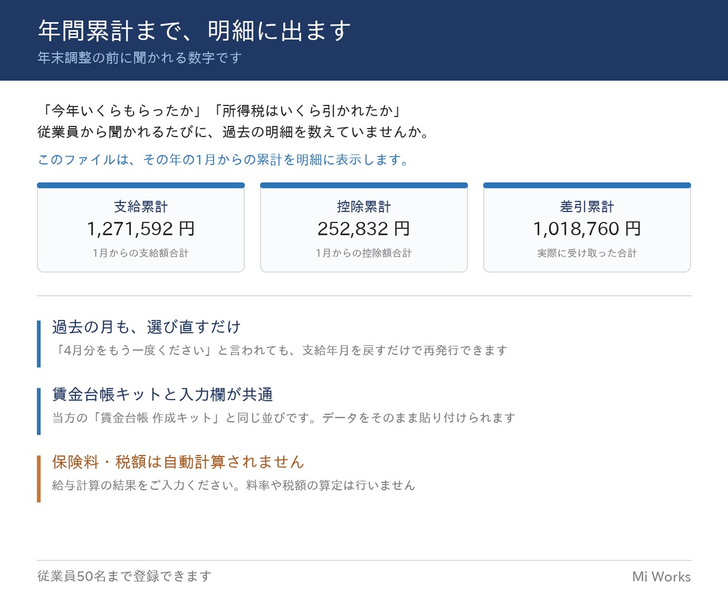Viewport: 728px width, 601px height.
Task: Click the description about 支給年月を戻すだけで再発行できます
Action: [x=280, y=351]
